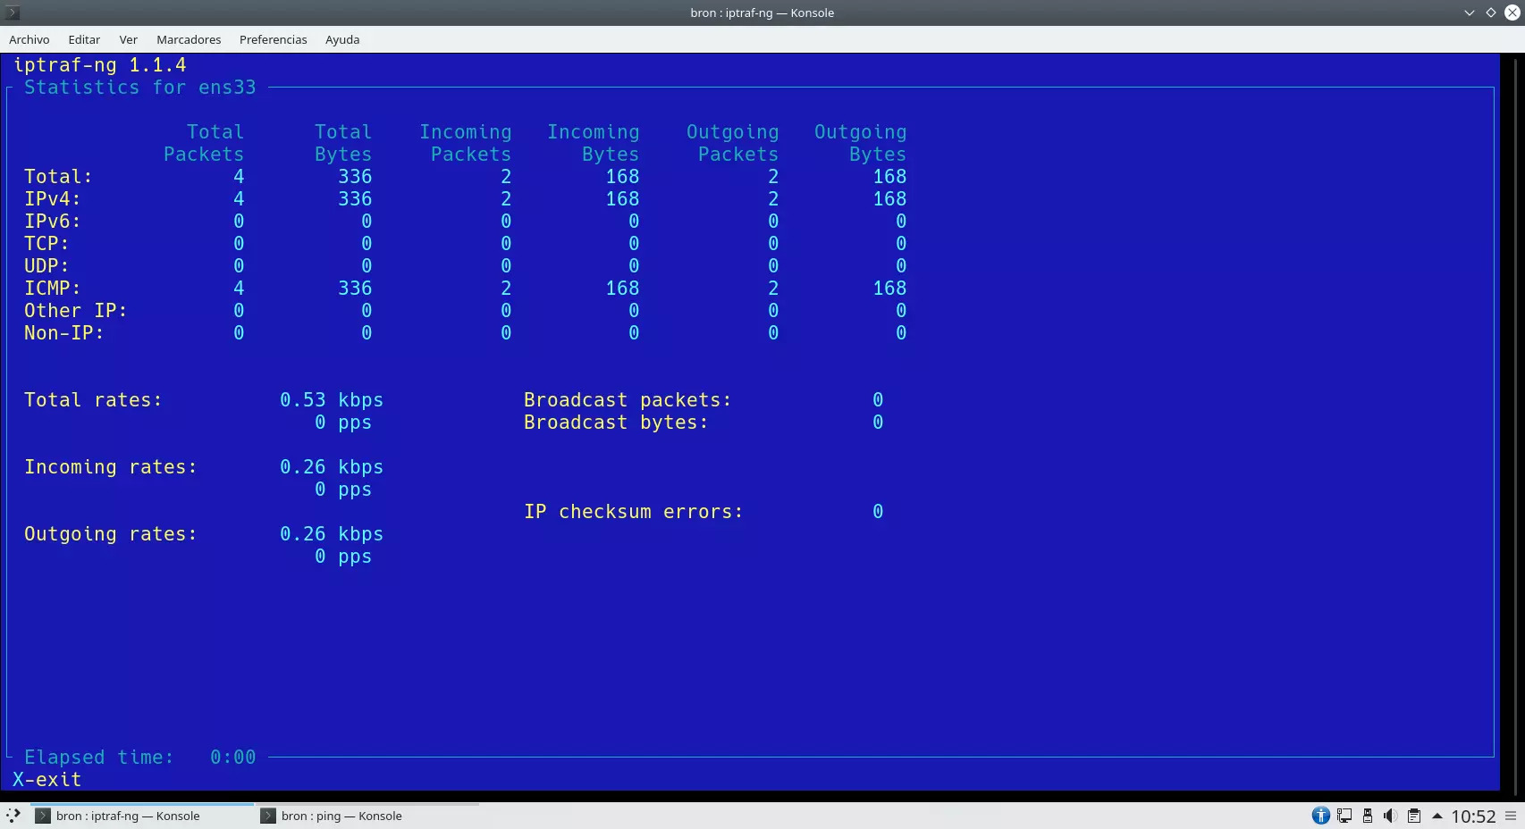1525x829 pixels.
Task: Open the clipboard tray icon
Action: [x=1413, y=816]
